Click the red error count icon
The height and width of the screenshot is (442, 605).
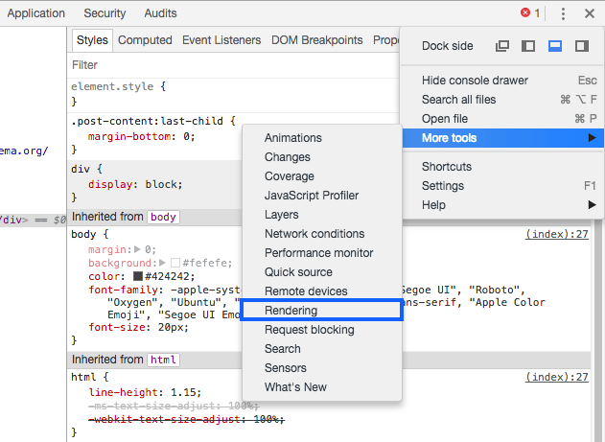pyautogui.click(x=525, y=13)
